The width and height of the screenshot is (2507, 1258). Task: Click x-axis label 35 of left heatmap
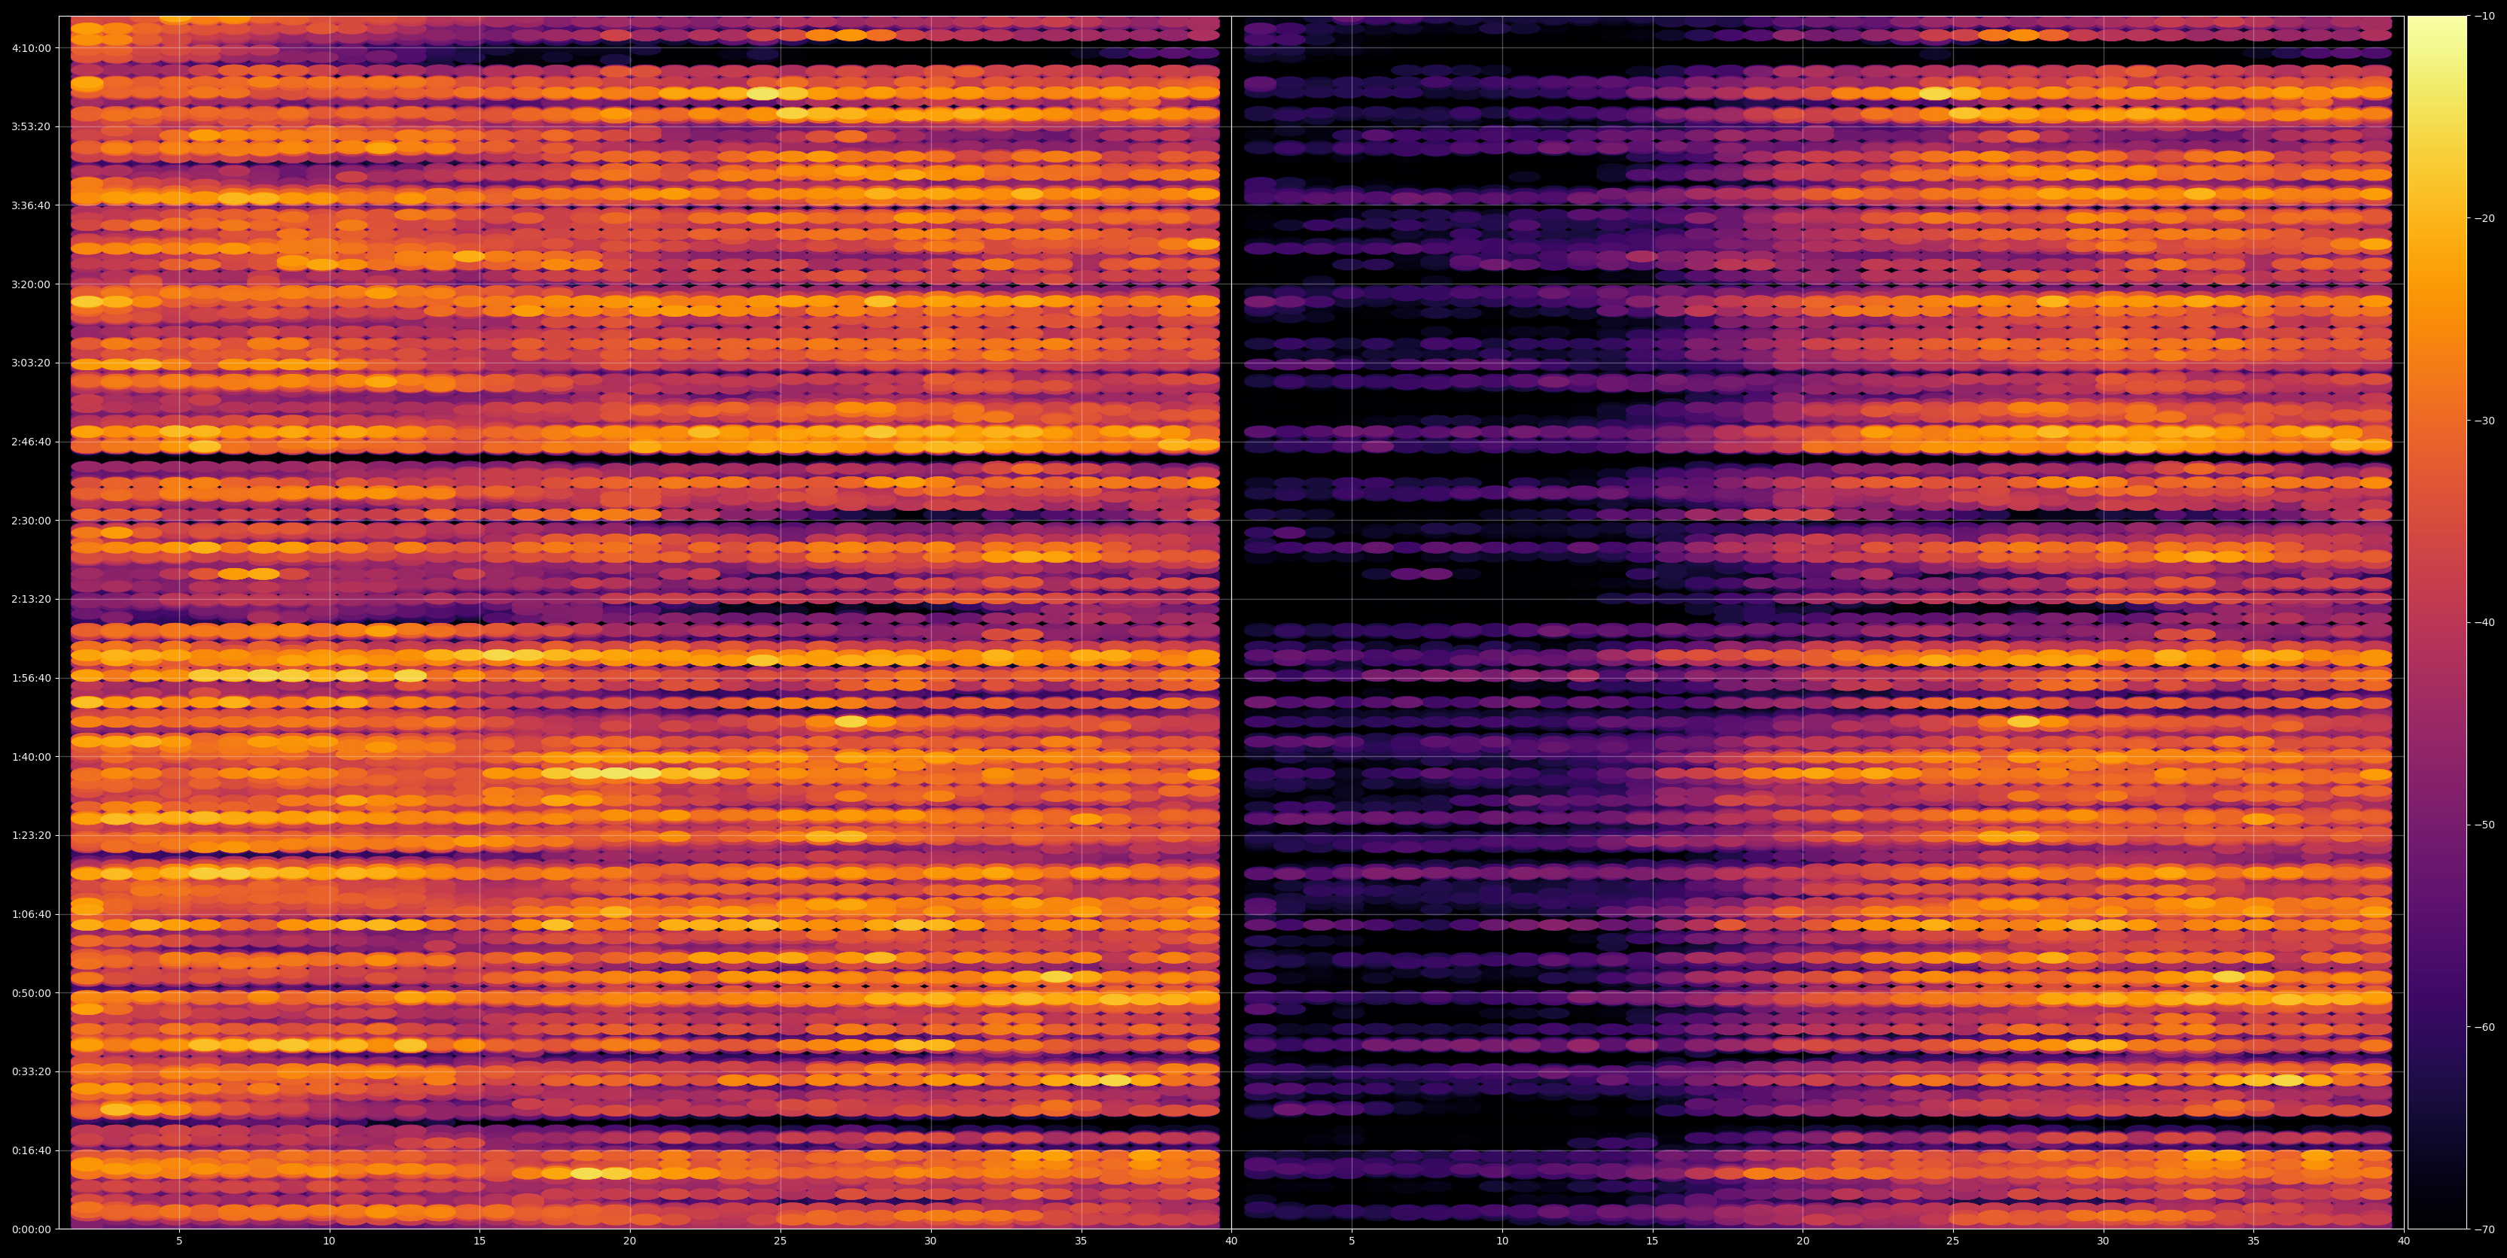[x=1082, y=1241]
